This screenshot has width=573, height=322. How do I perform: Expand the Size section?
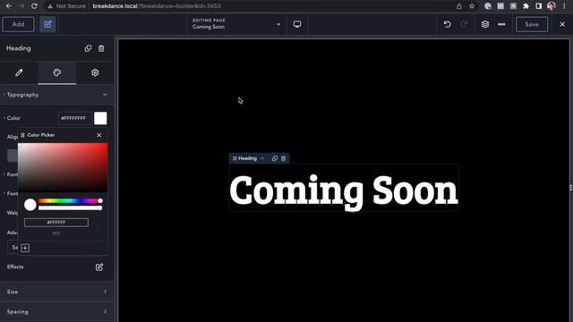tap(57, 292)
